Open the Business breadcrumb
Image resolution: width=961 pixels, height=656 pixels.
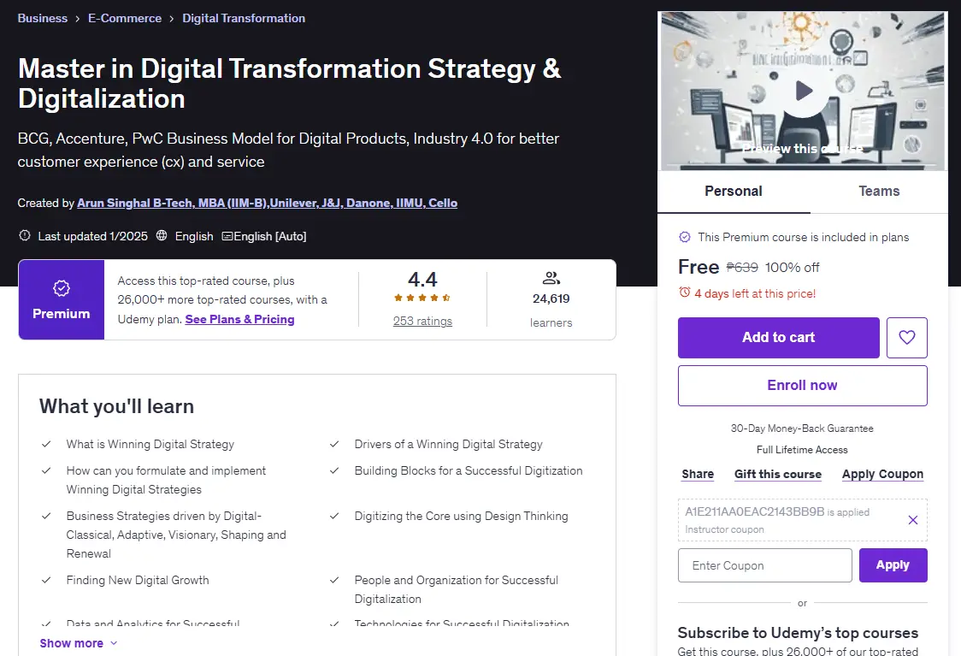tap(42, 19)
